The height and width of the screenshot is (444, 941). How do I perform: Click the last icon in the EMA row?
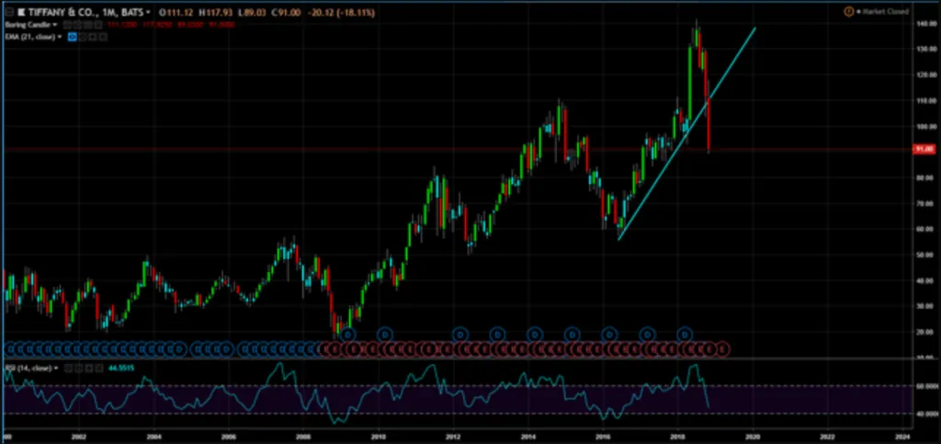(x=101, y=37)
